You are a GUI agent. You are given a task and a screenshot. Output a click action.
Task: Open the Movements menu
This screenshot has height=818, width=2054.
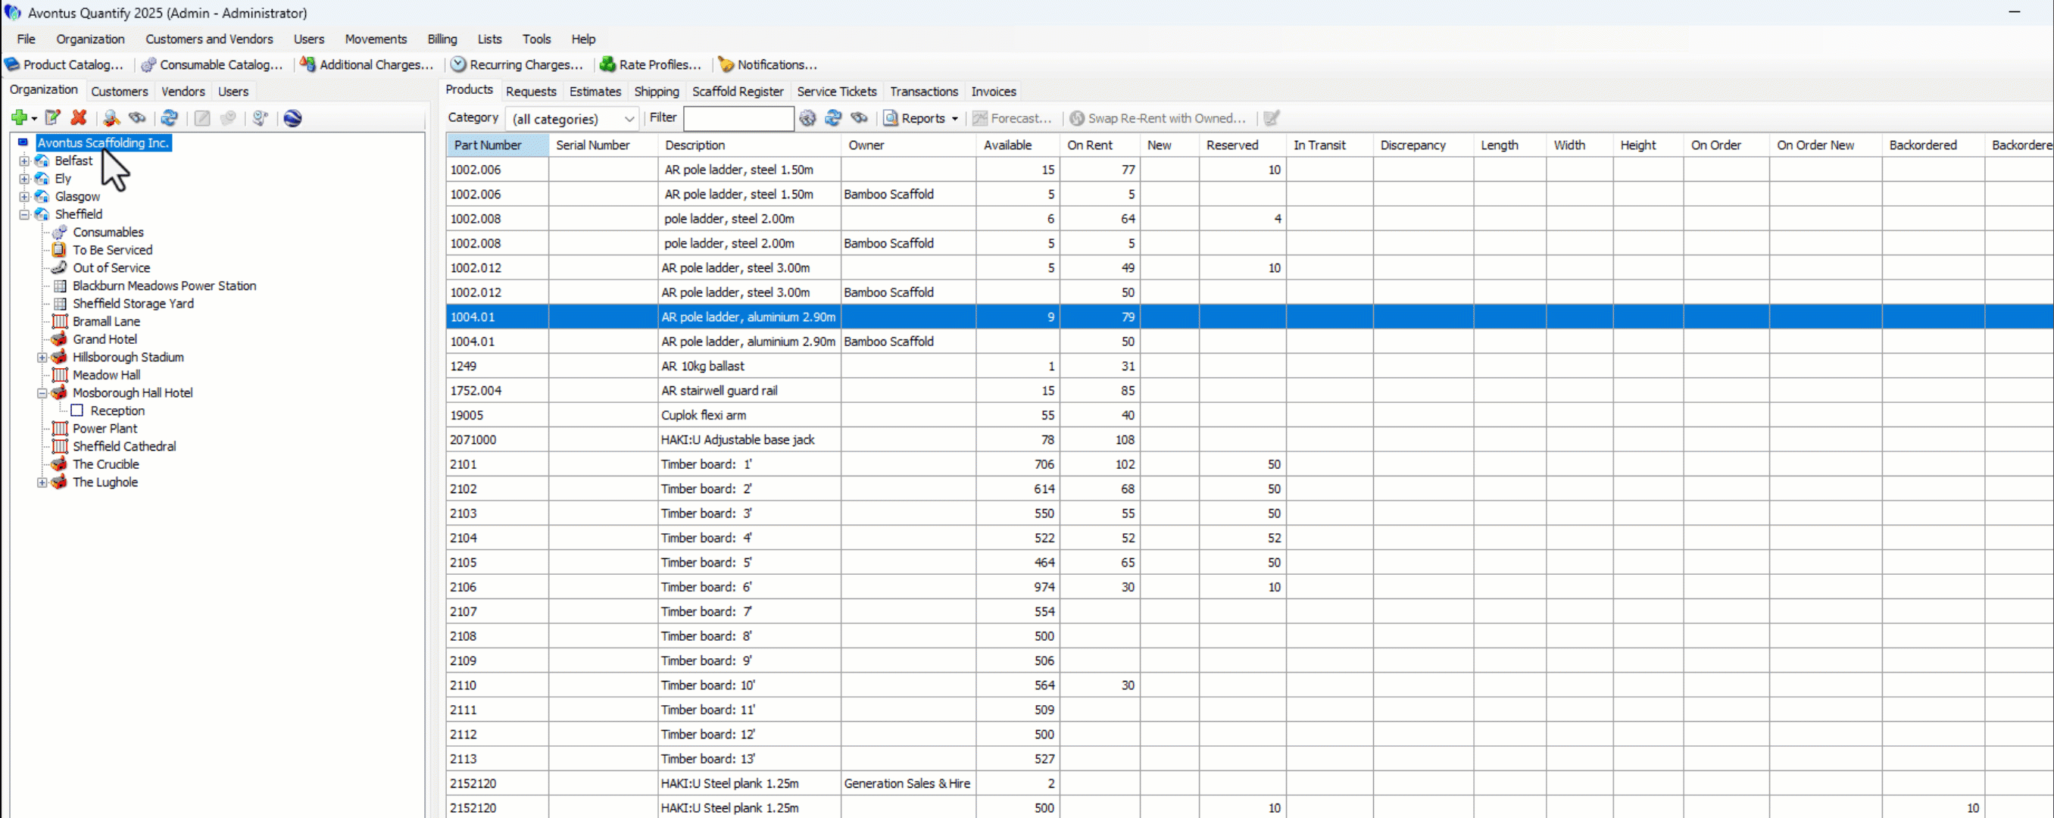click(x=376, y=39)
